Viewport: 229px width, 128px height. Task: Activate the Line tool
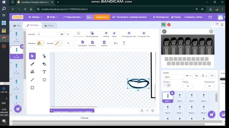(x=32, y=80)
